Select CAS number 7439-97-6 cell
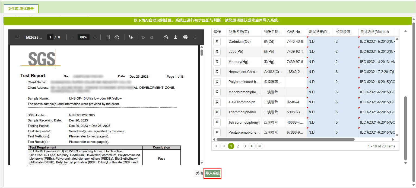 [296, 62]
